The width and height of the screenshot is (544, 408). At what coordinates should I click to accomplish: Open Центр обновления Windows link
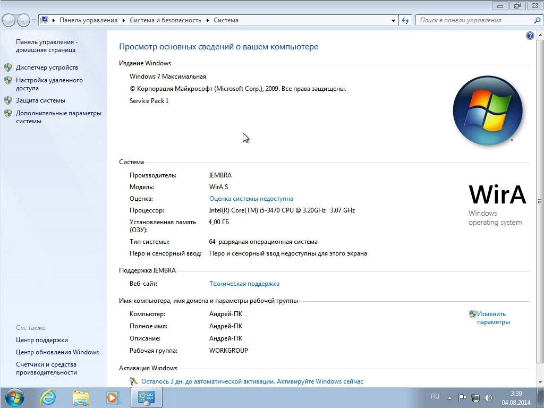(x=57, y=352)
